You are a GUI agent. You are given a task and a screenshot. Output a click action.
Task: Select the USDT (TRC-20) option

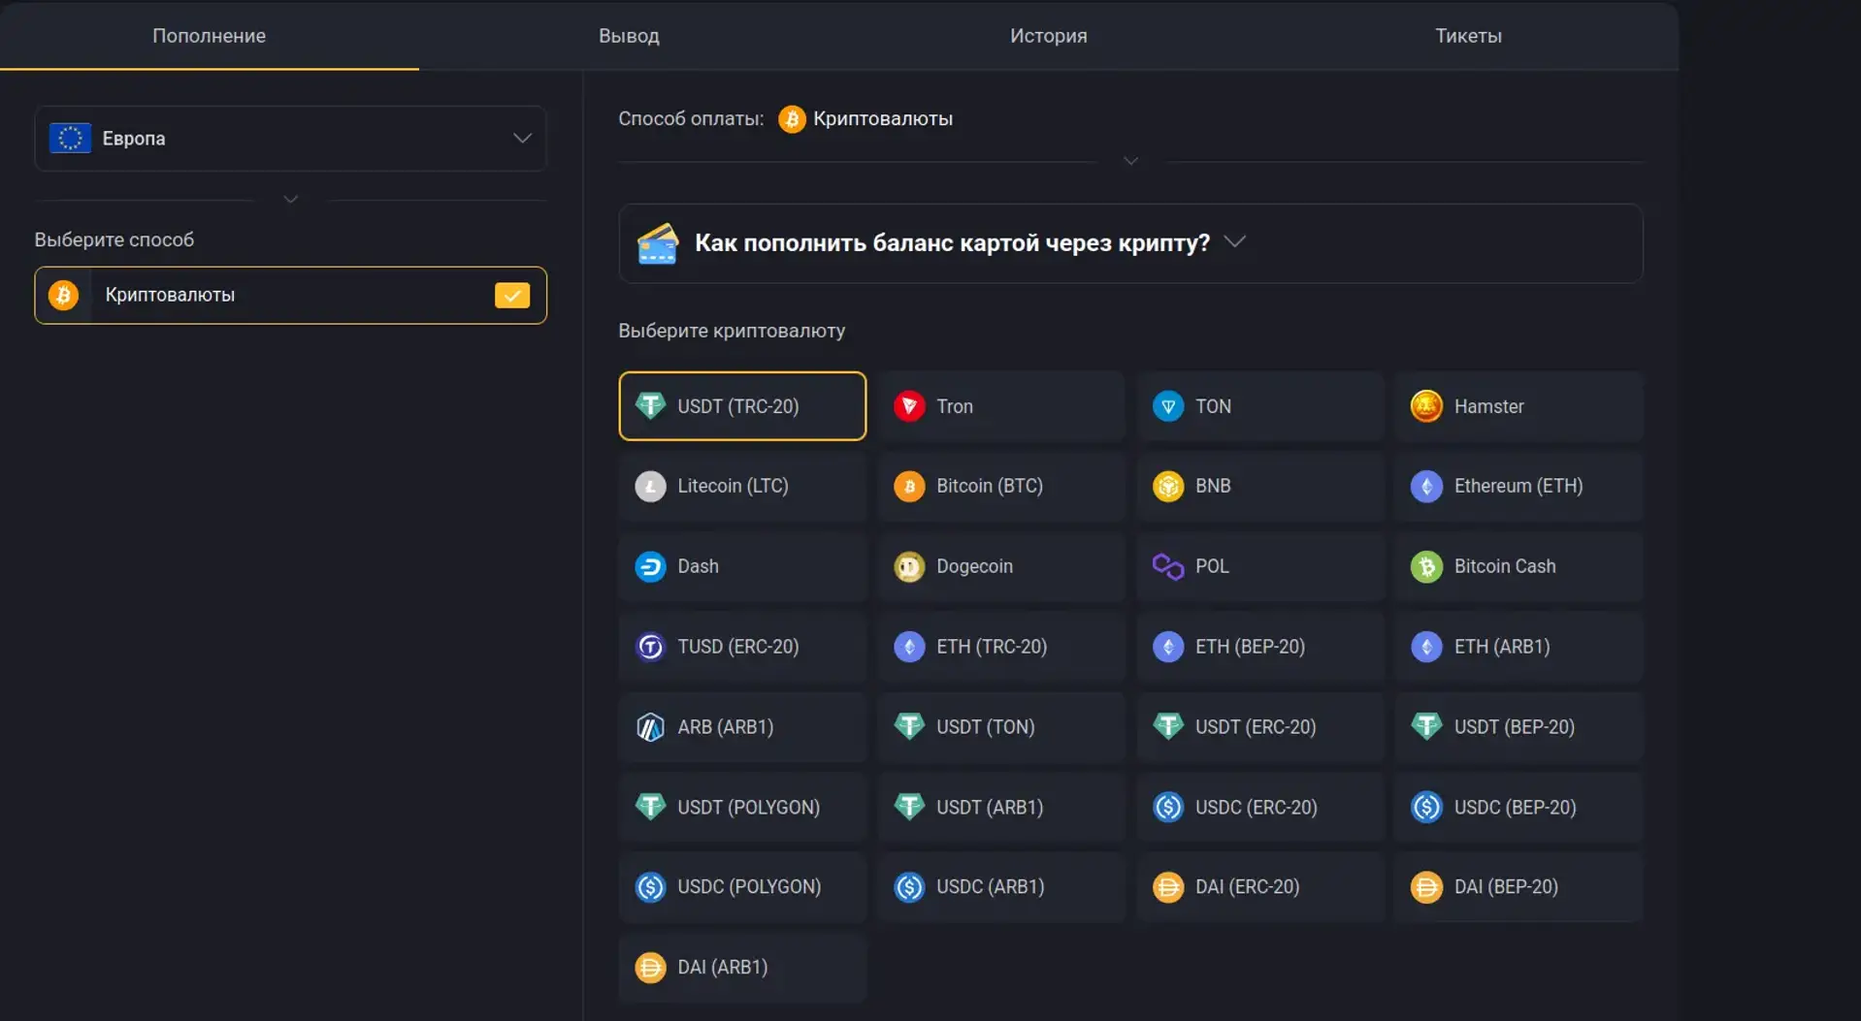tap(742, 406)
